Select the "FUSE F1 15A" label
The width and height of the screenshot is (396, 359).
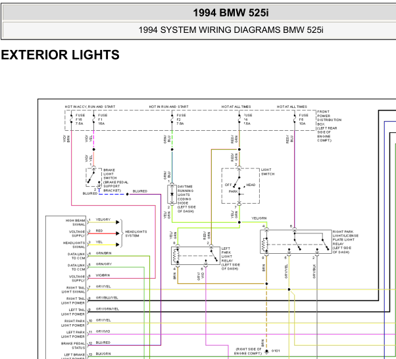[x=103, y=120]
